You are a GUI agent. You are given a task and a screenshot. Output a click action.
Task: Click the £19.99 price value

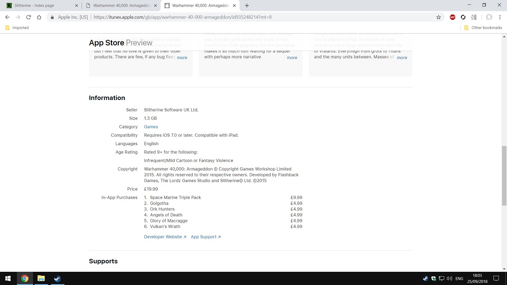click(151, 189)
